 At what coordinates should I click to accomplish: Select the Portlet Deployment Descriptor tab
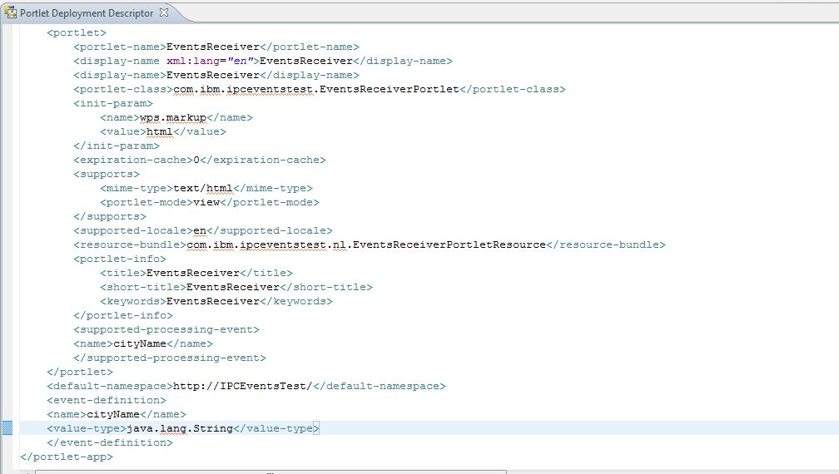[87, 12]
